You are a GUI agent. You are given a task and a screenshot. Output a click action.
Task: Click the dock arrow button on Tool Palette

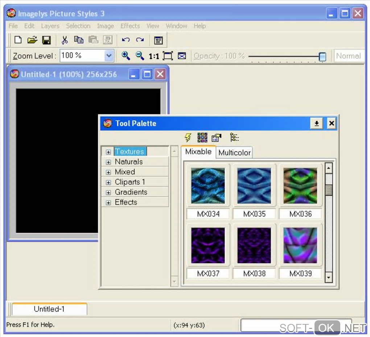(x=317, y=123)
